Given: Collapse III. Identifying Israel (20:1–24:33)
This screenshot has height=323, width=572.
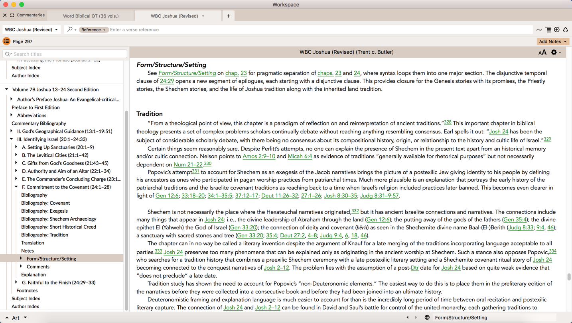Looking at the screenshot, I should click(x=12, y=139).
